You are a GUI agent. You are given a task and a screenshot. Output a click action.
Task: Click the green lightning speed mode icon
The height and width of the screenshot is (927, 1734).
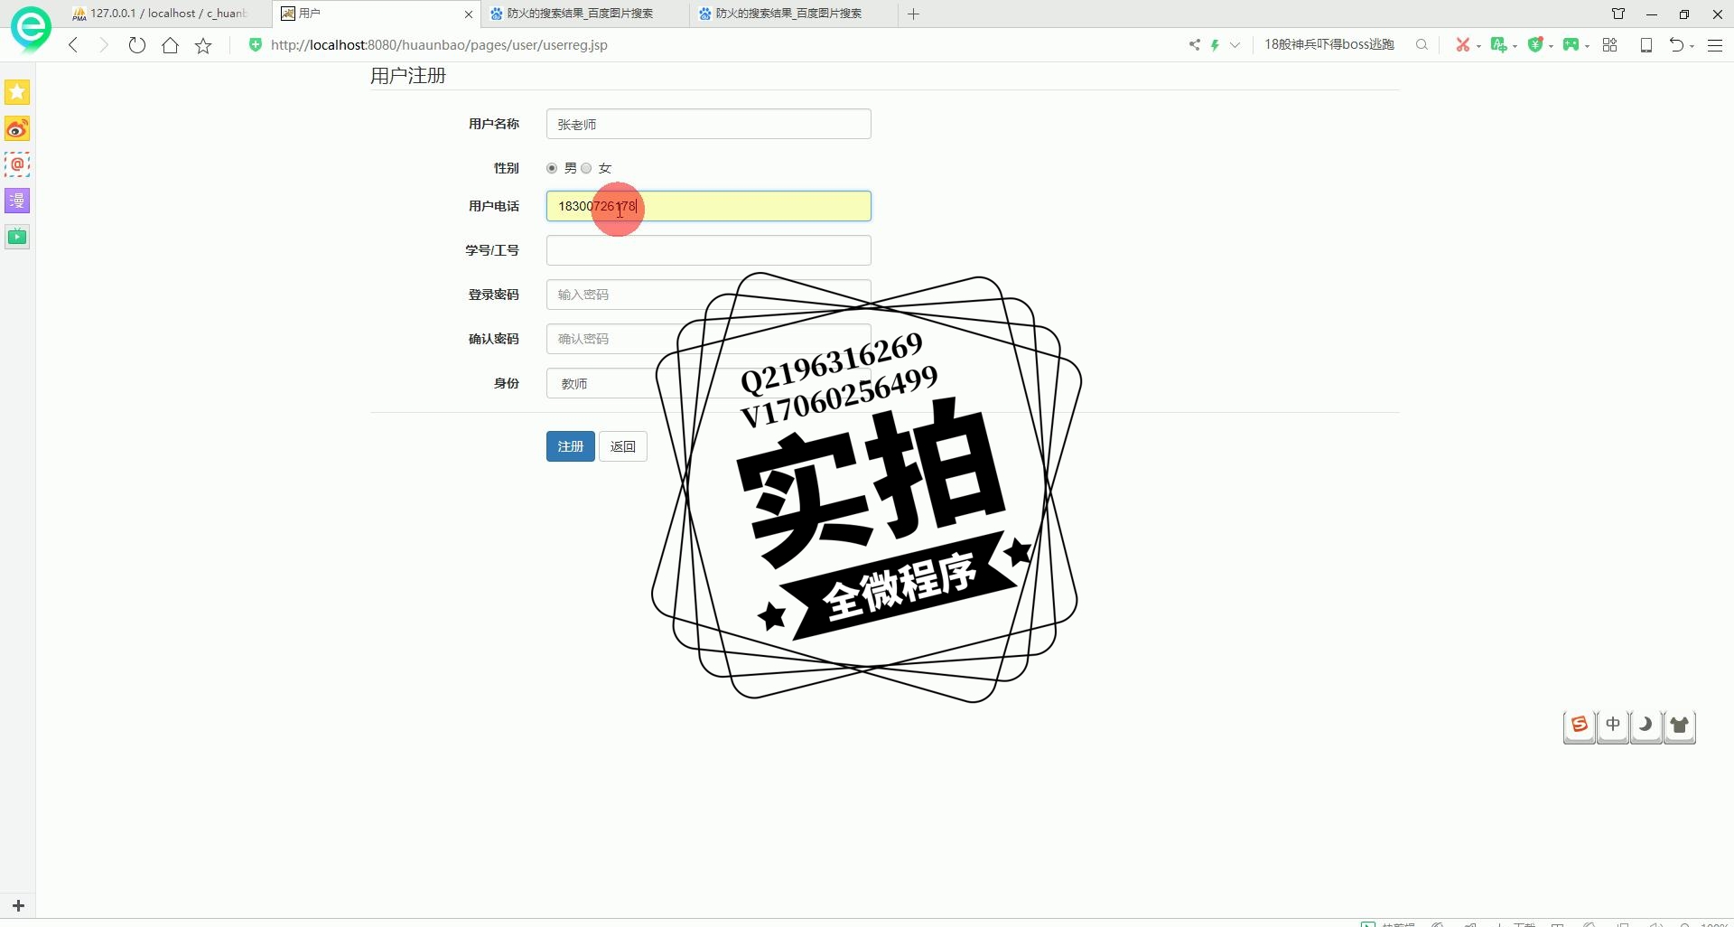coord(1216,44)
